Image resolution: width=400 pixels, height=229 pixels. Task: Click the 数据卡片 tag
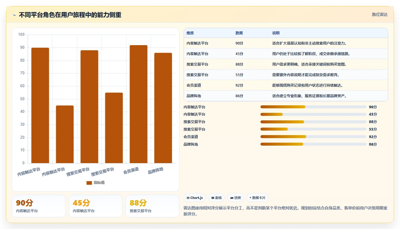coord(257,198)
